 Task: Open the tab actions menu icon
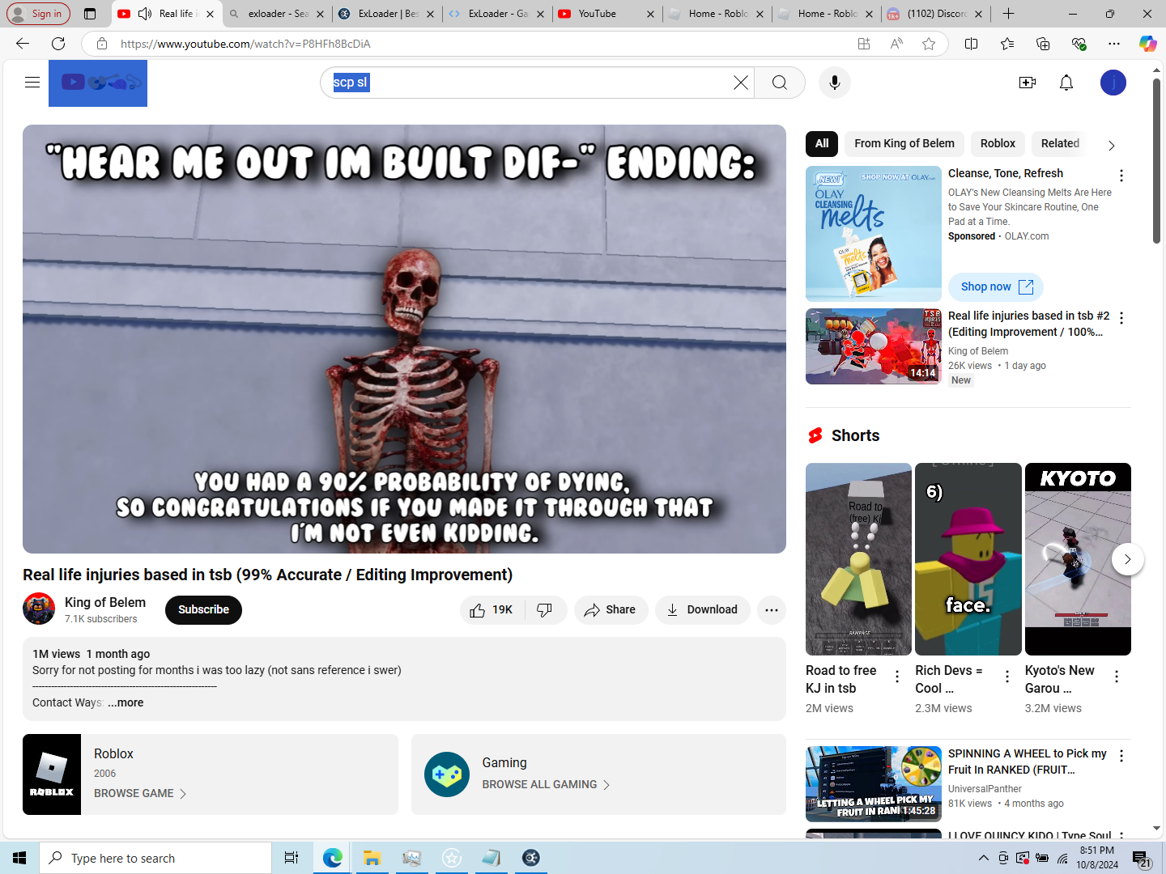tap(90, 14)
